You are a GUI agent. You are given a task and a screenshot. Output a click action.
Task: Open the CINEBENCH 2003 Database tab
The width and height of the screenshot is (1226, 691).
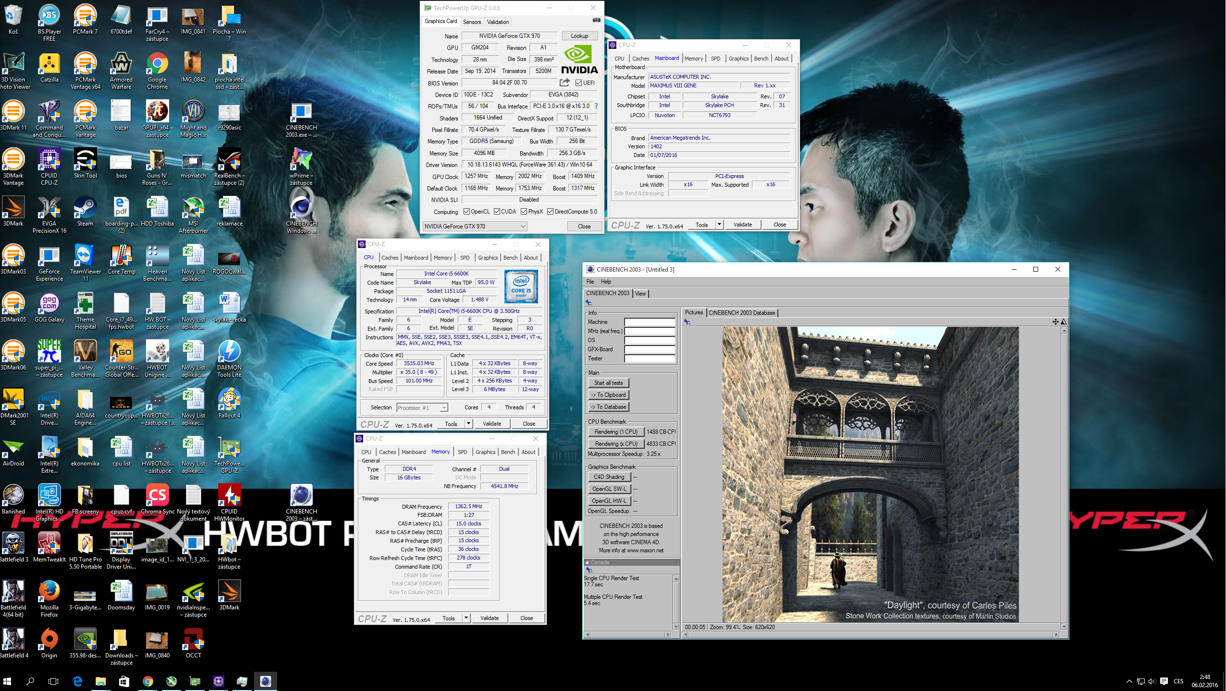tap(741, 313)
